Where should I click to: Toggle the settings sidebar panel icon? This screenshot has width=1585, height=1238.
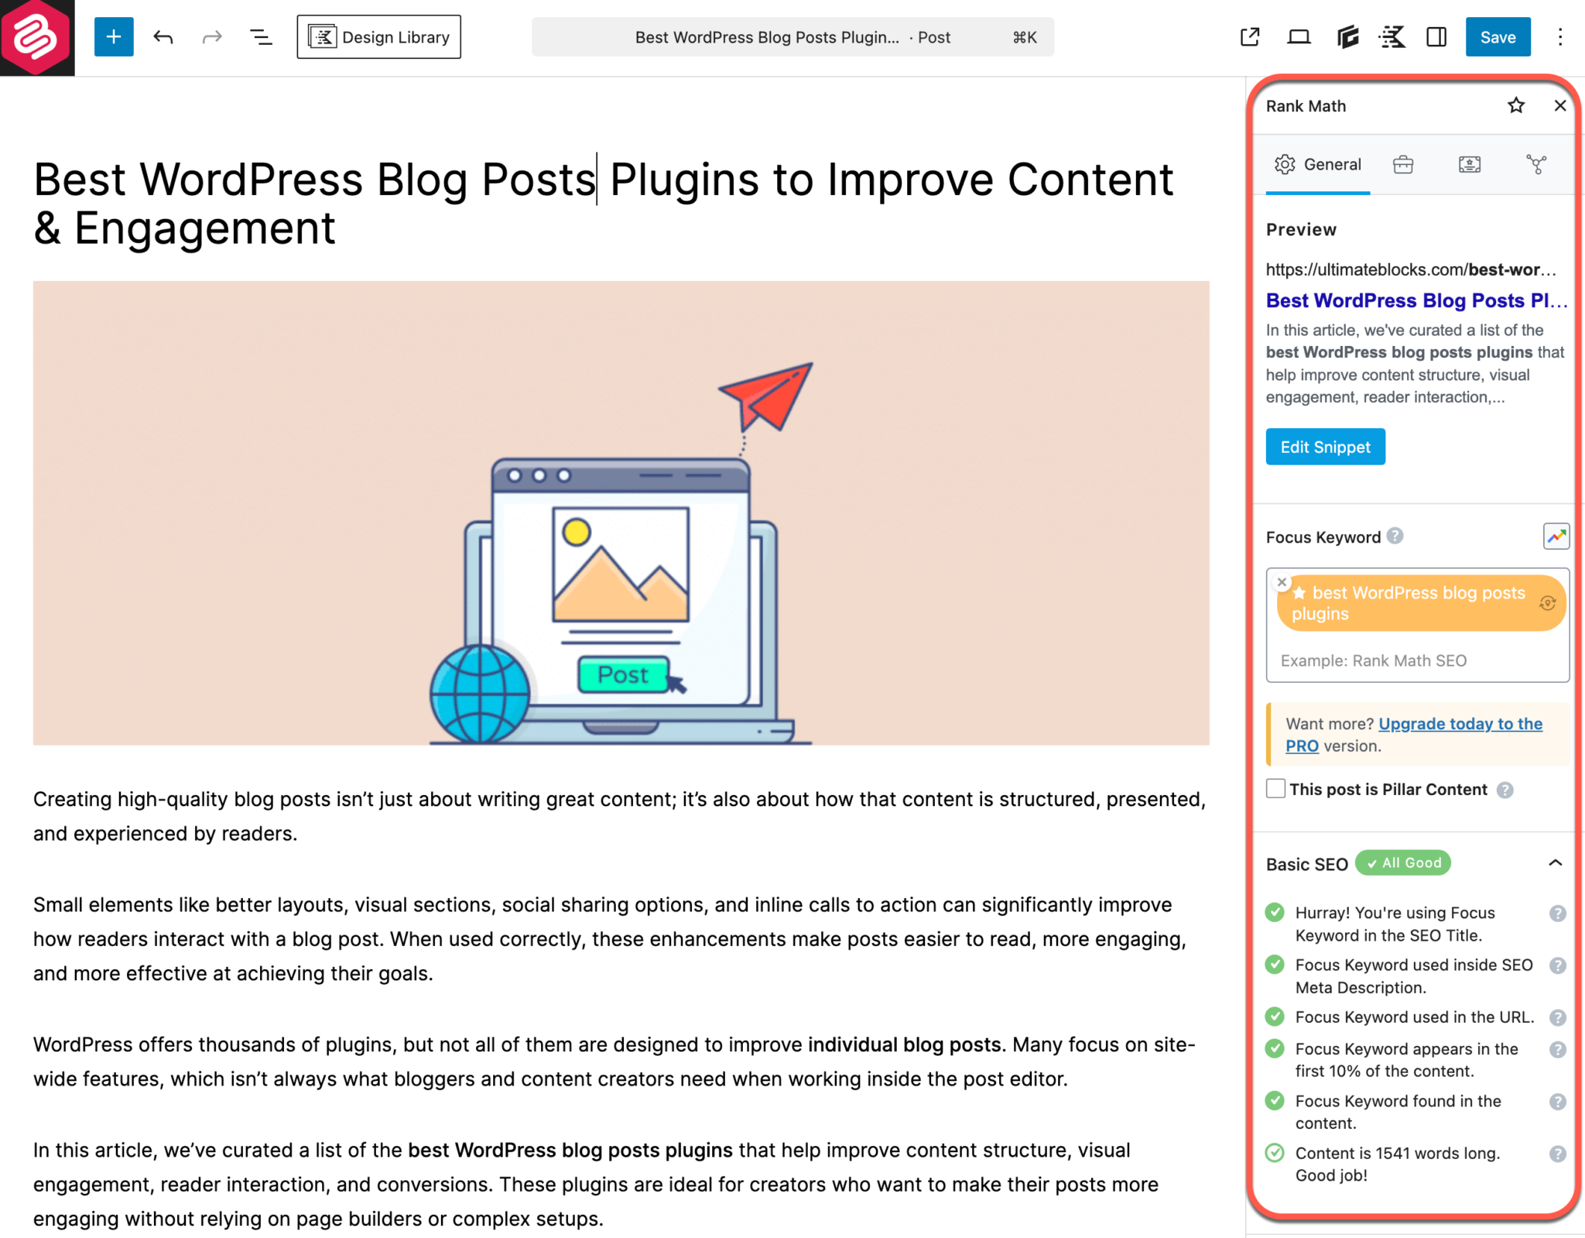tap(1437, 37)
